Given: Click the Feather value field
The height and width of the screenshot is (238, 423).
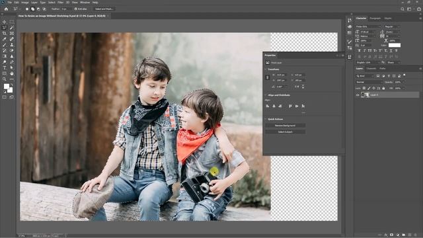Looking at the screenshot, I should click(66, 9).
